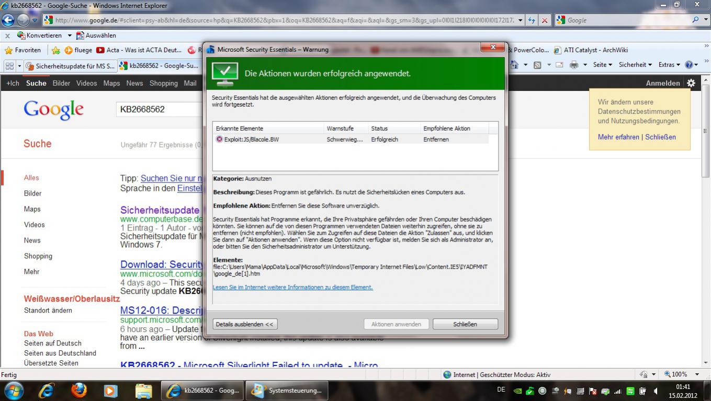Switch to Sicherheitsupdate für MS tab
711x401 pixels.
[70, 66]
